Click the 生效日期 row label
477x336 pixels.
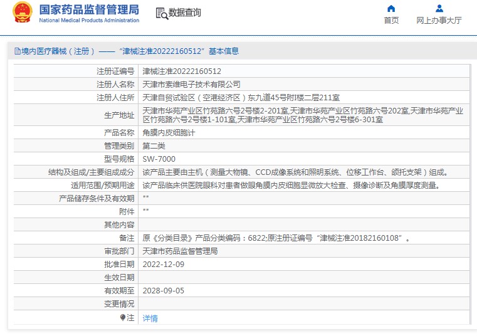click(x=119, y=277)
